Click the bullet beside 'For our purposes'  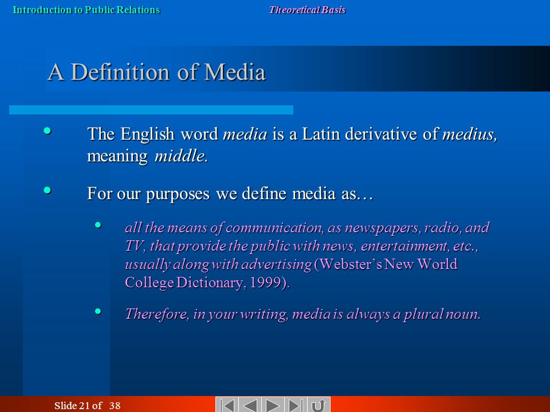pyautogui.click(x=48, y=190)
